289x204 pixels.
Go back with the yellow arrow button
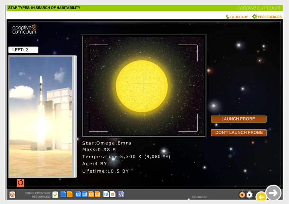[x=261, y=197]
